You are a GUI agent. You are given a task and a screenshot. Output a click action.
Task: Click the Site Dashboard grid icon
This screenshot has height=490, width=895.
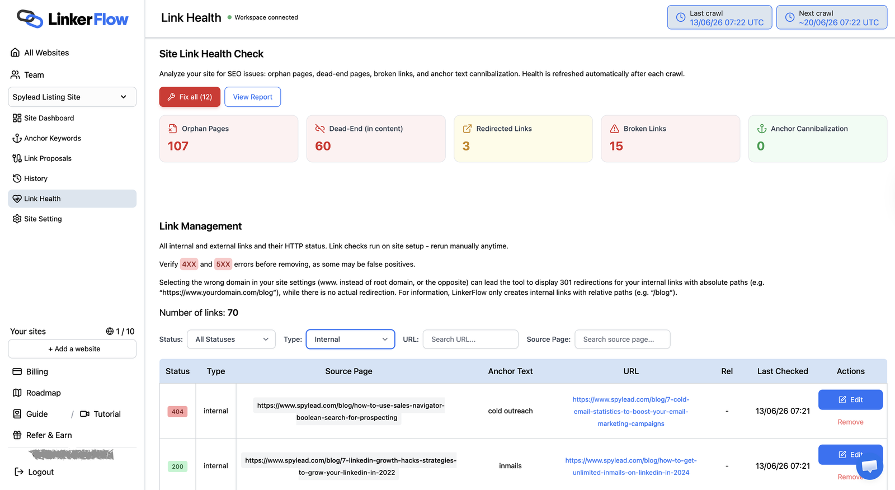point(17,118)
